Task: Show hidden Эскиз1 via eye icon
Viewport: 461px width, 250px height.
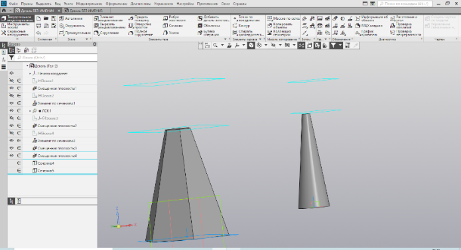Action: click(11, 81)
